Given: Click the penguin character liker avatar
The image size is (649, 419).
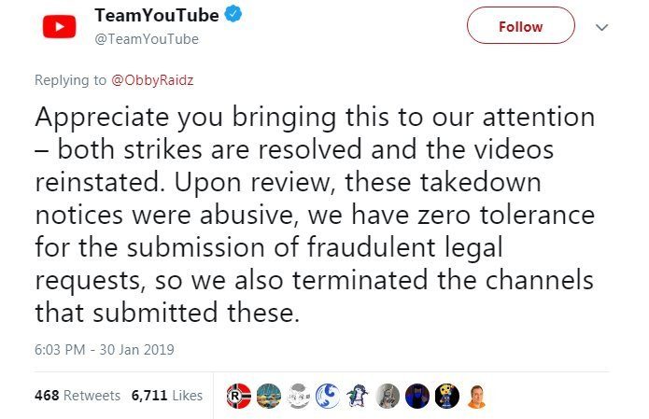Looking at the screenshot, I should 359,396.
